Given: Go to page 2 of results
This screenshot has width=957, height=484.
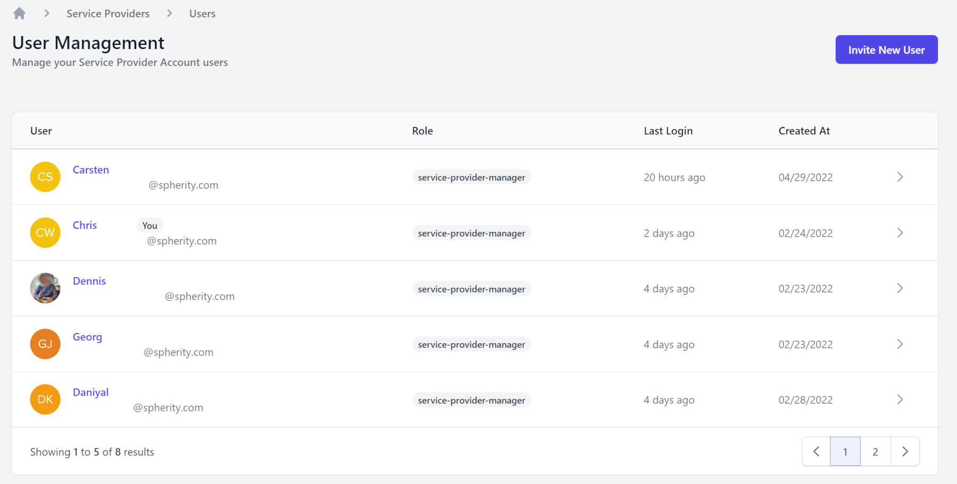Looking at the screenshot, I should [875, 451].
